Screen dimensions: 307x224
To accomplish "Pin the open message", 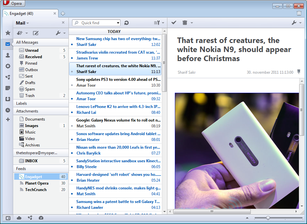I will click(x=299, y=72).
